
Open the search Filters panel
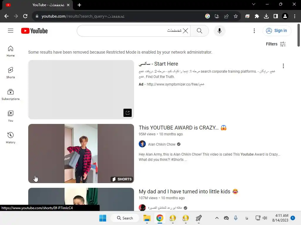pyautogui.click(x=276, y=44)
